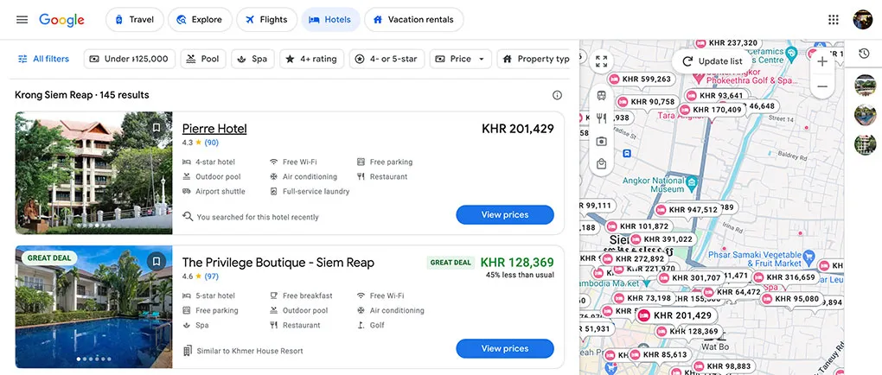The image size is (882, 375).
Task: Open Pierre Hotel photo thumbnail
Action: click(94, 173)
